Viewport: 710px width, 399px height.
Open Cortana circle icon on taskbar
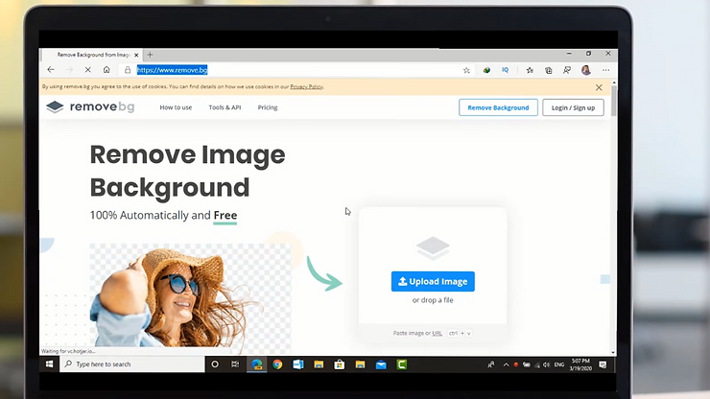click(x=215, y=364)
